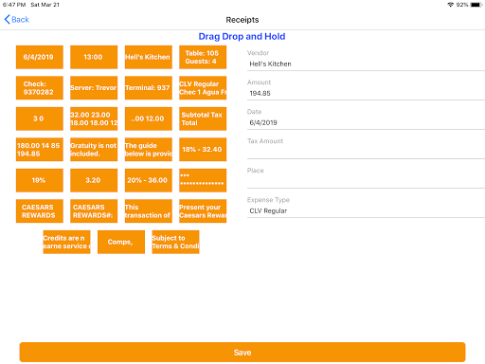Select the 6/4/2019 orange tile
485x364 pixels.
point(40,57)
